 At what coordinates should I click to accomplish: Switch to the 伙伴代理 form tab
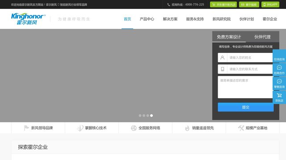pyautogui.click(x=262, y=37)
